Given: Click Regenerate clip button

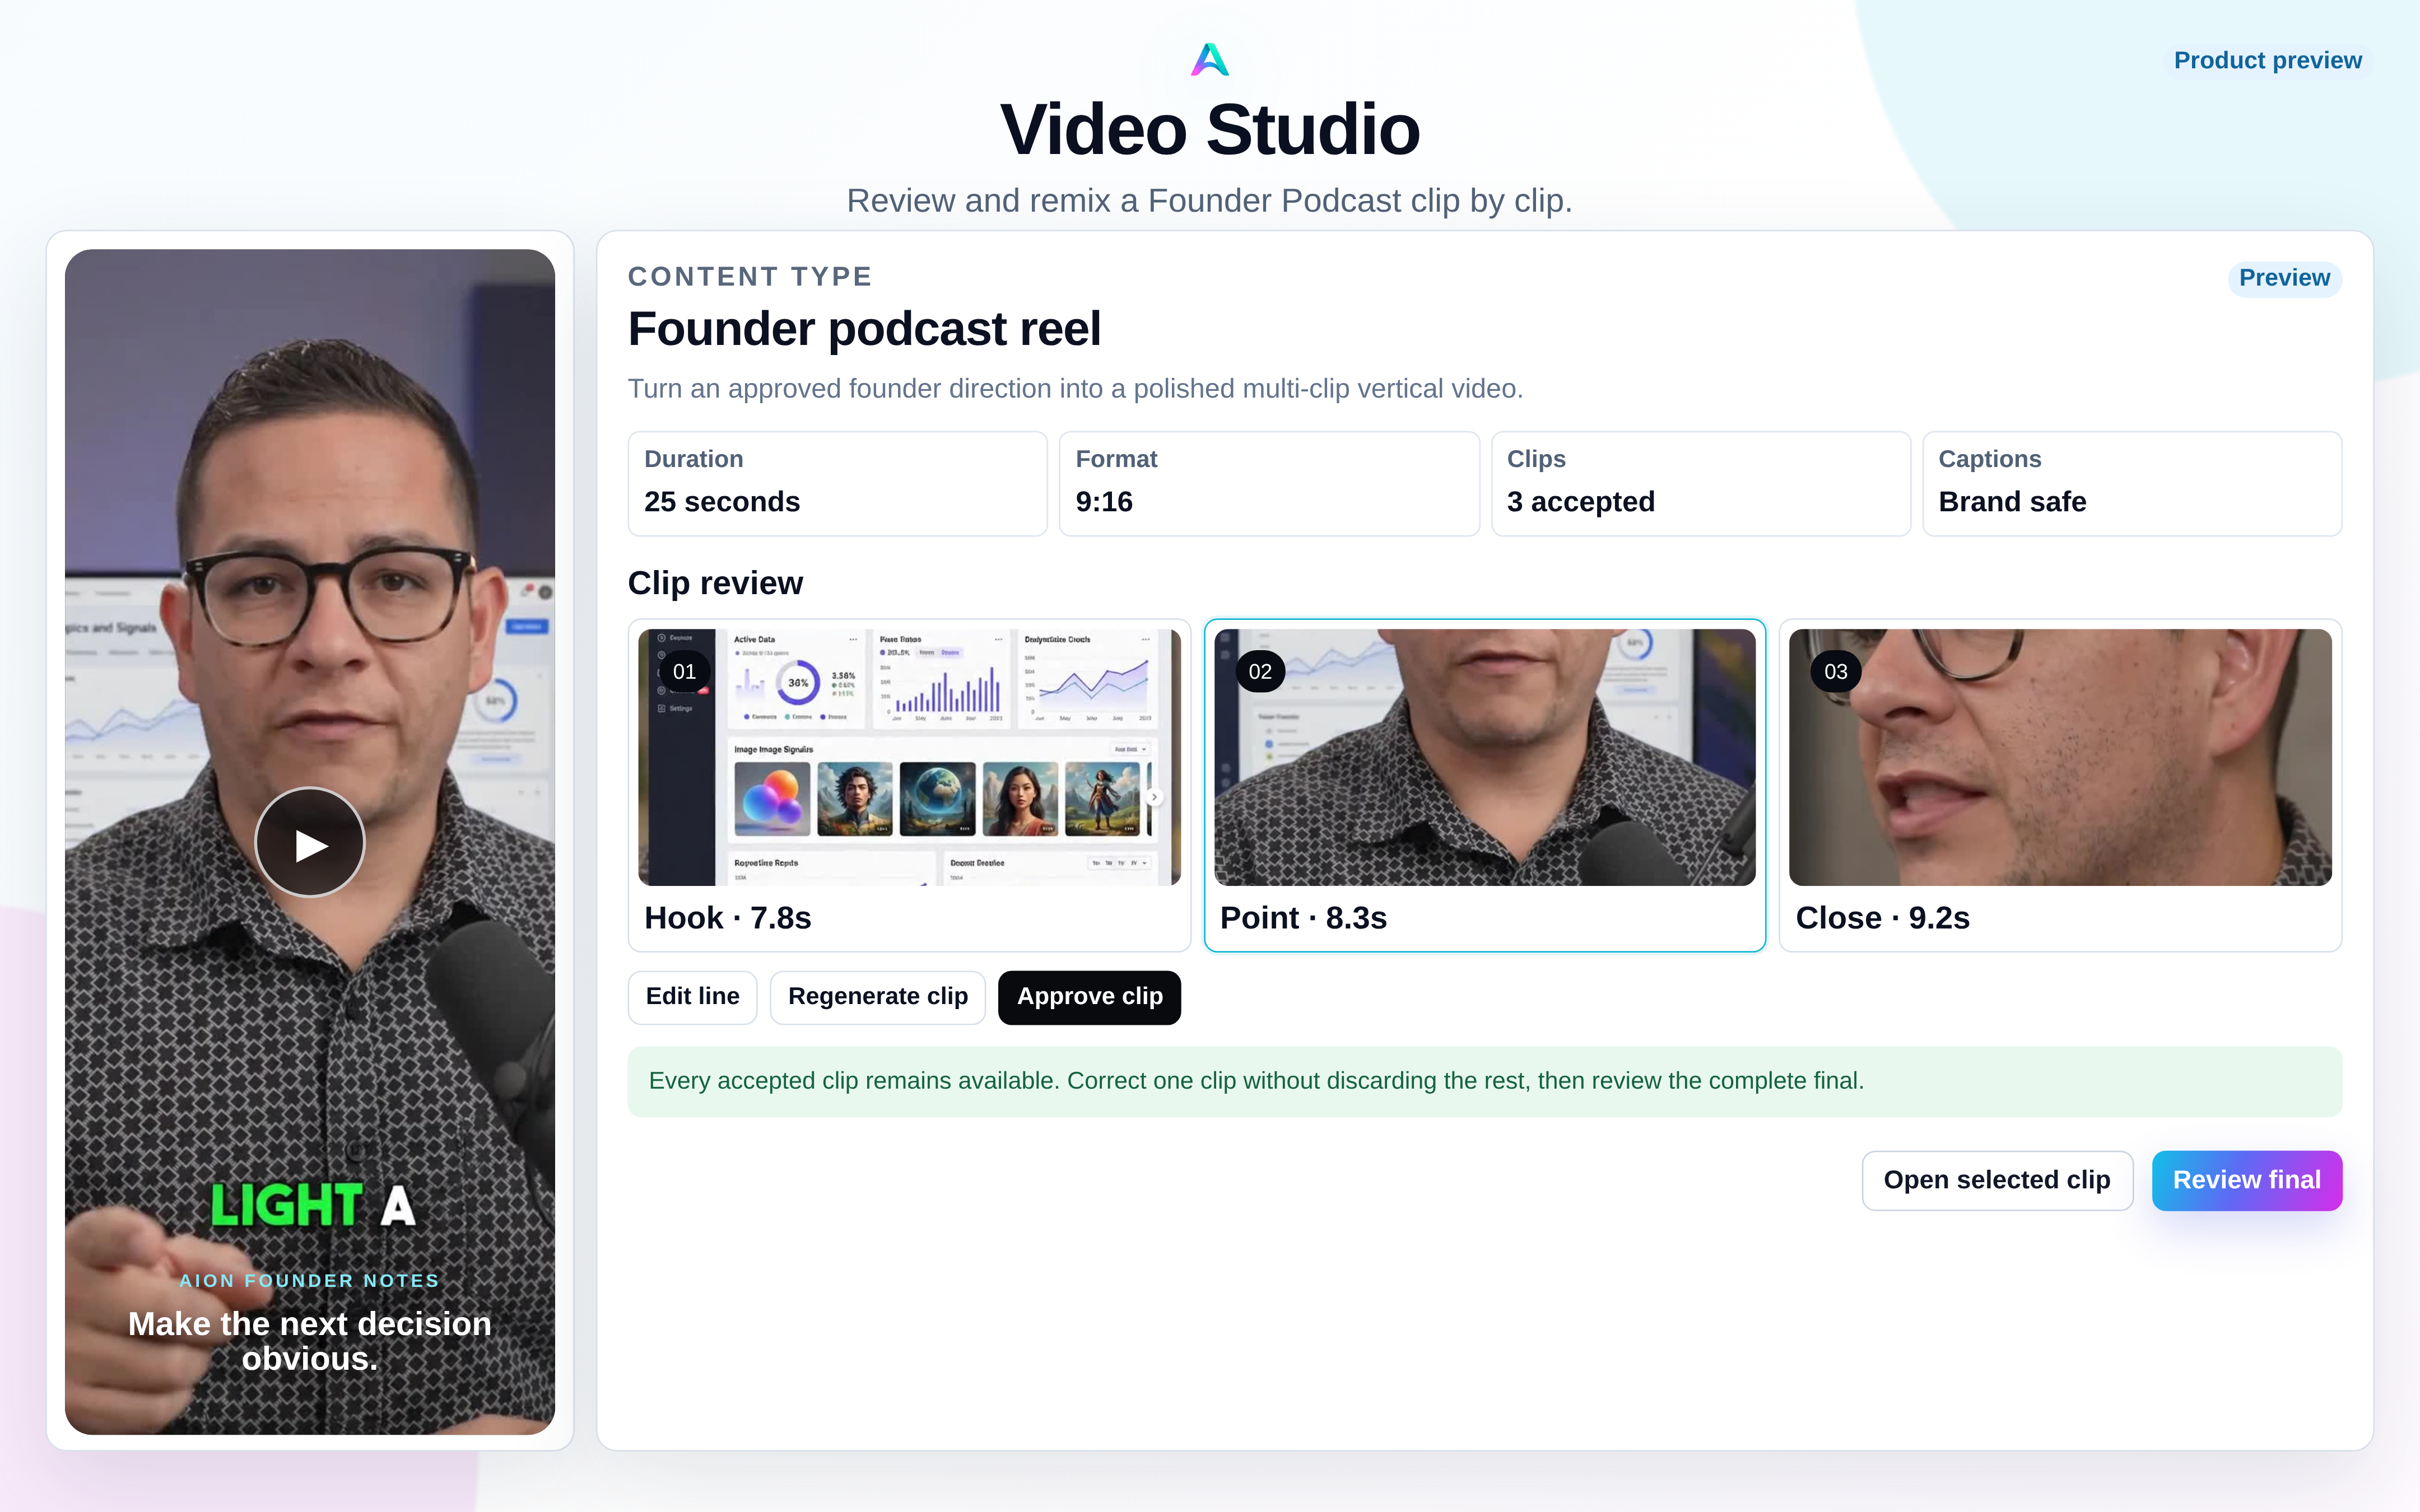Looking at the screenshot, I should pyautogui.click(x=877, y=997).
